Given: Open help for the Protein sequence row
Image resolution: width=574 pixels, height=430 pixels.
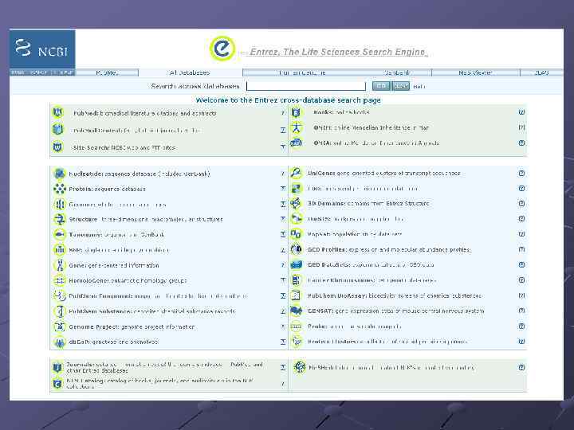Looking at the screenshot, I should 283,189.
